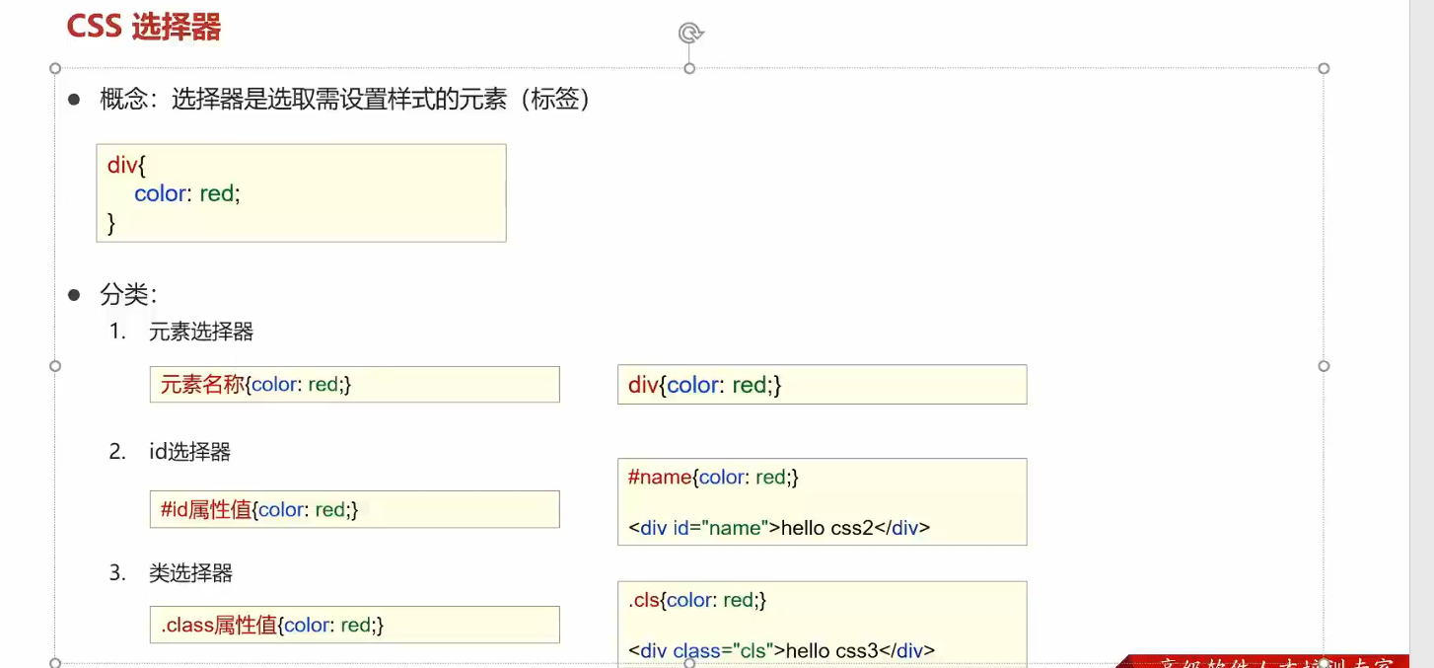Click the 'id选择器' list item
This screenshot has height=668, width=1434.
coord(189,452)
